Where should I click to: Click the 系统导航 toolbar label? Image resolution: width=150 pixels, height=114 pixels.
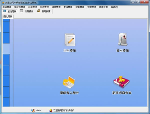(x=12, y=12)
